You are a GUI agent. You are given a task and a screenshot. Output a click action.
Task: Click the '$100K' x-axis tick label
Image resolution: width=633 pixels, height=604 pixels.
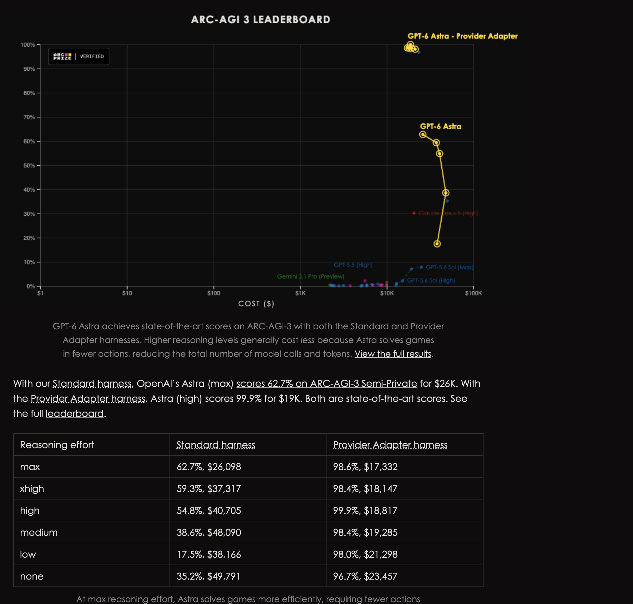473,293
